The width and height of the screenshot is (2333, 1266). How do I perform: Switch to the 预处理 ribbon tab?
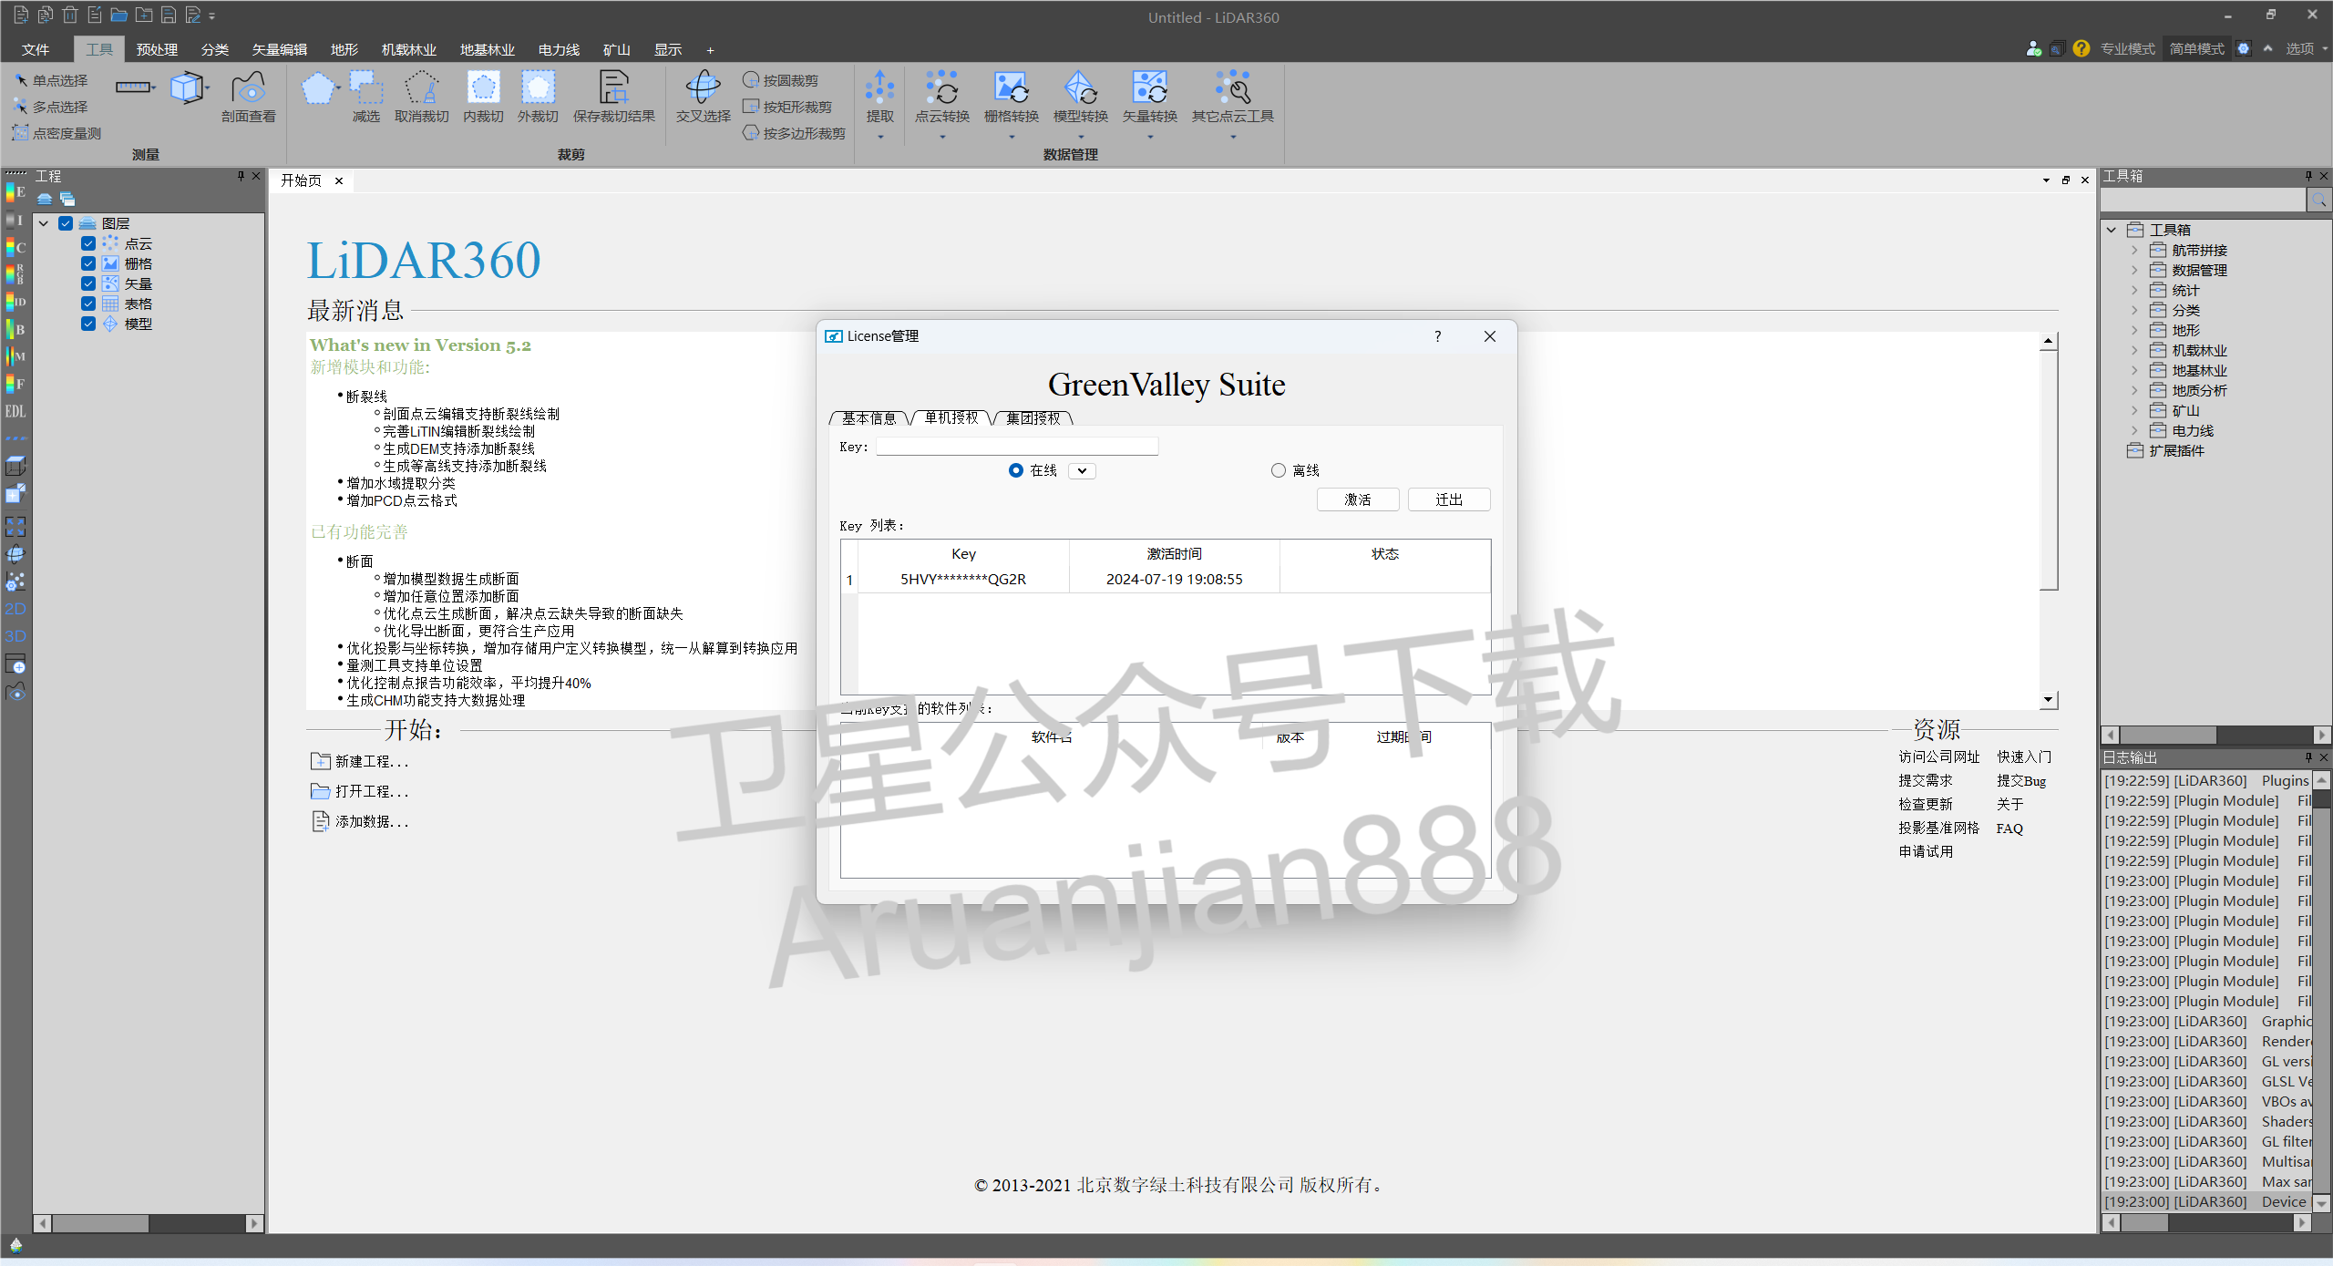[157, 49]
